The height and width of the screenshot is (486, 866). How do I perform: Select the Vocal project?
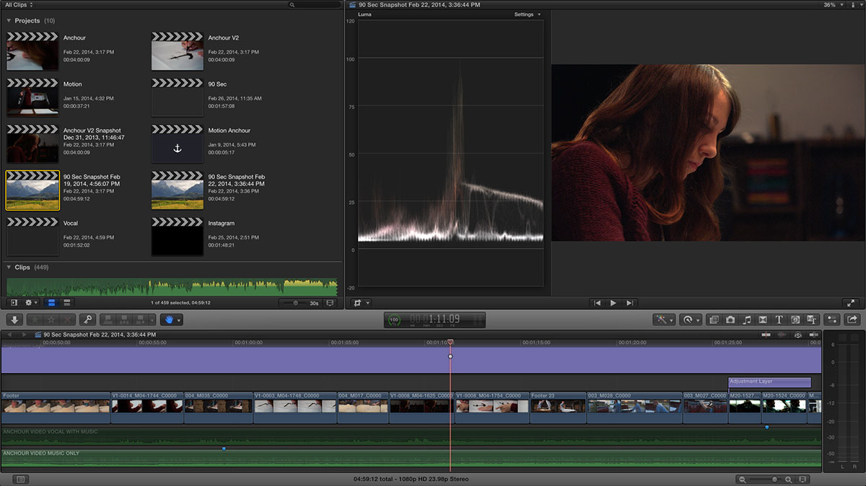click(x=32, y=237)
